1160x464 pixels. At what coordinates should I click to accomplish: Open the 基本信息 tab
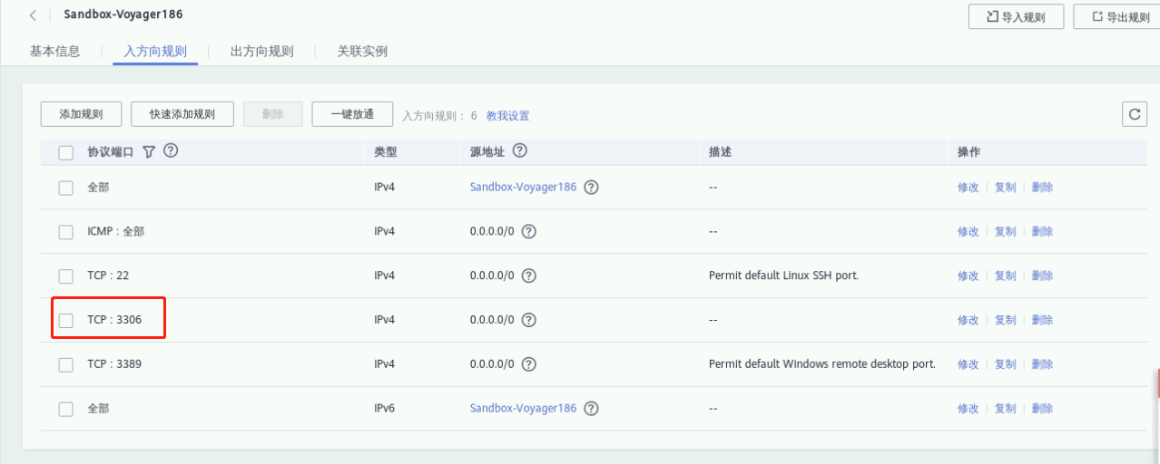[x=54, y=52]
